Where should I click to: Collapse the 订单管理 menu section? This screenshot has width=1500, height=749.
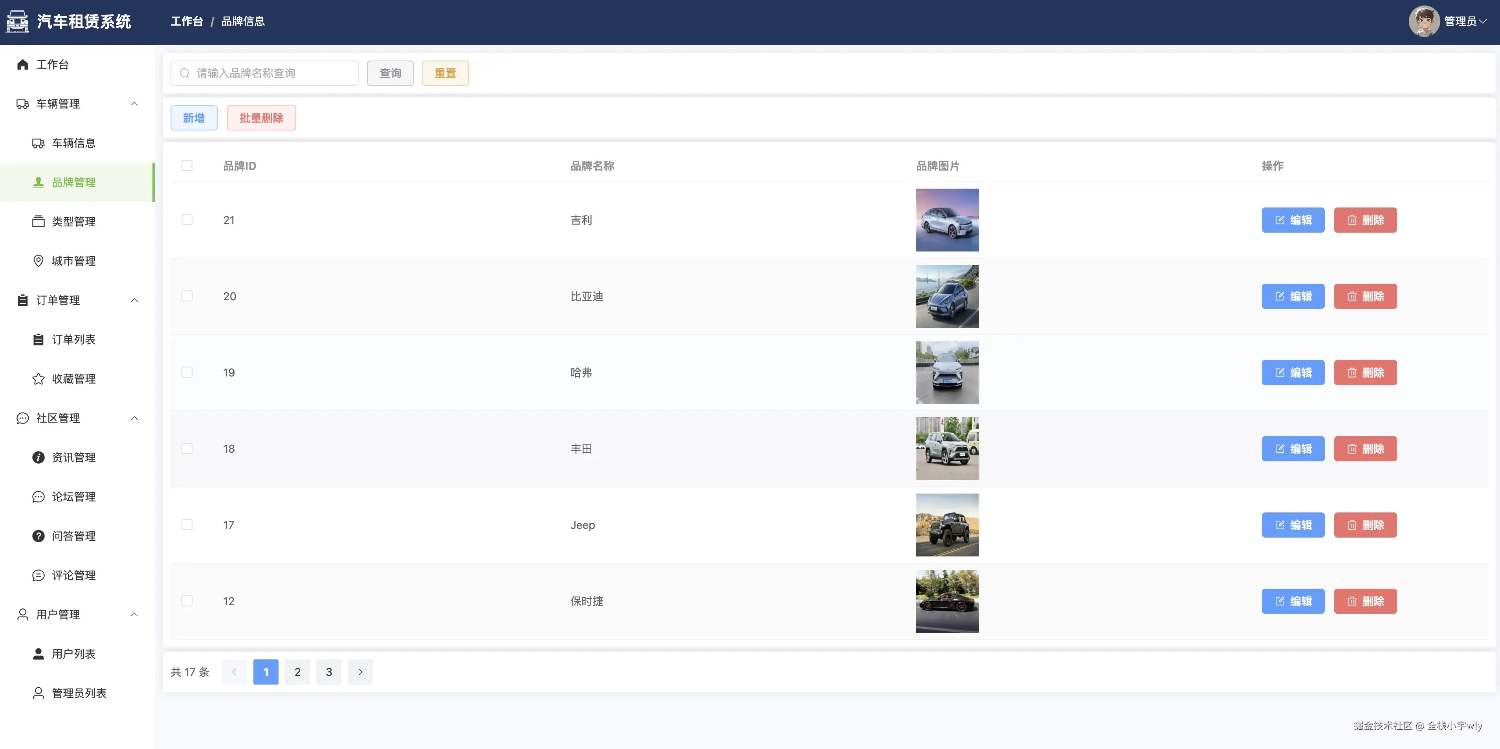point(134,301)
